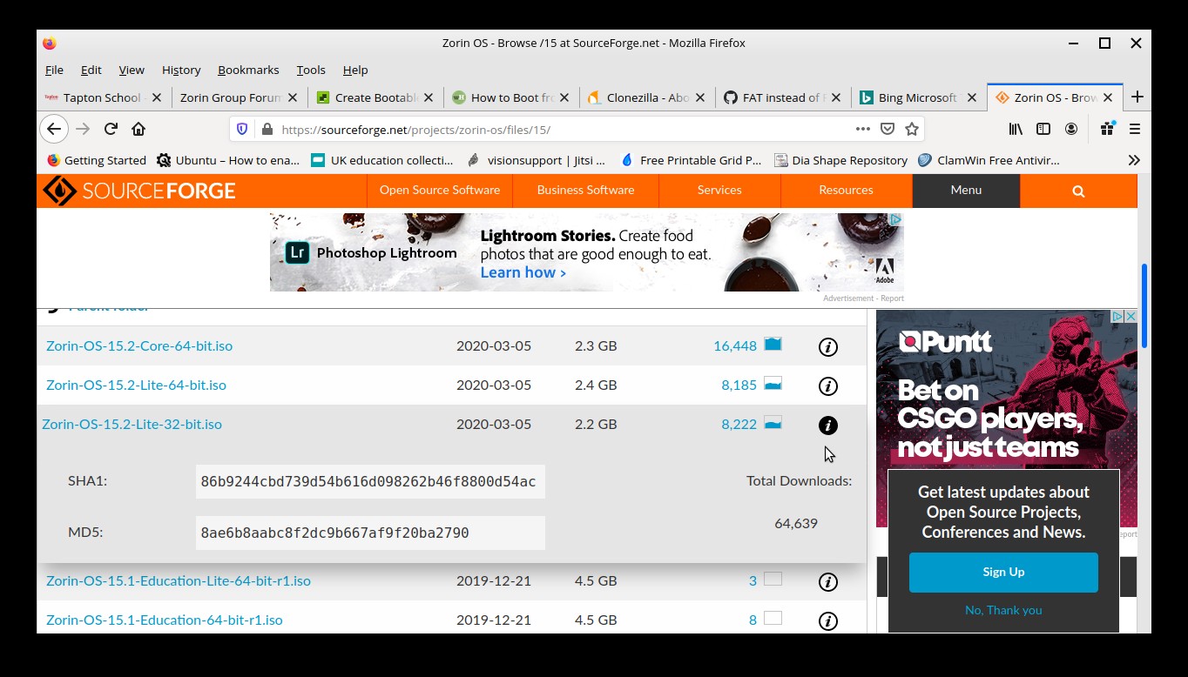Click the URL address bar field
1188x677 pixels.
tap(557, 130)
